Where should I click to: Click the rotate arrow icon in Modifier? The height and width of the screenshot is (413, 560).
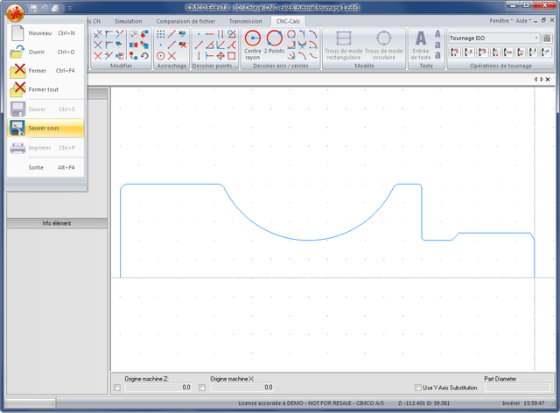(144, 56)
